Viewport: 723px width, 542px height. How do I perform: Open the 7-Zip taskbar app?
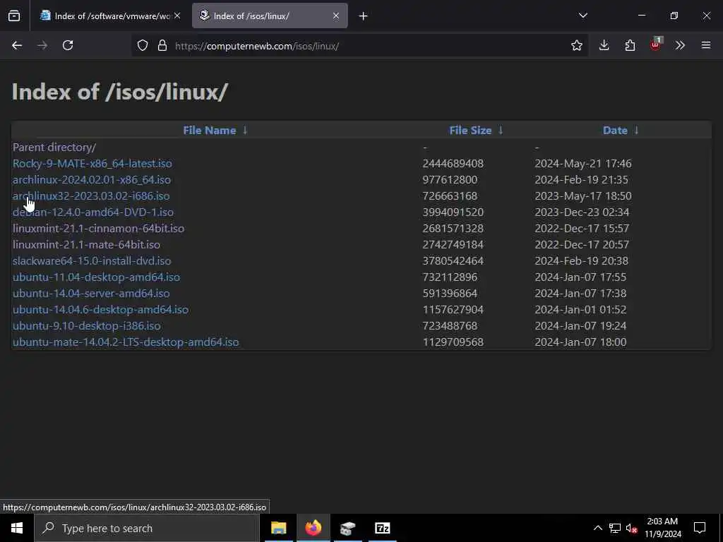382,528
